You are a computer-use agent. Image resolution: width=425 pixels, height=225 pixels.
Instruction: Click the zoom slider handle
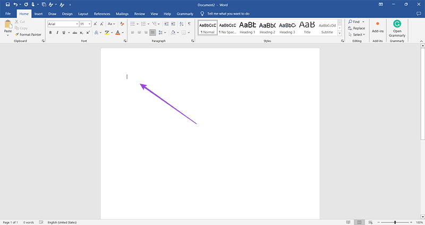click(x=395, y=222)
